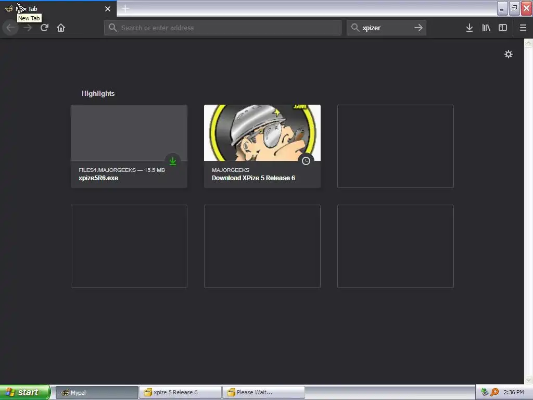Click the MAJORGEEKS source label
Viewport: 533px width, 400px height.
(231, 170)
